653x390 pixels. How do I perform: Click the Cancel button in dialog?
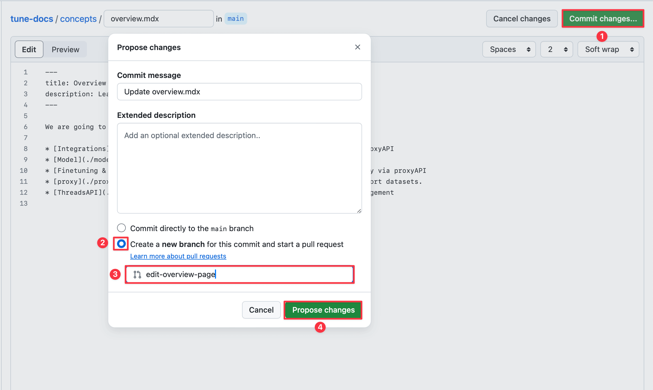261,310
